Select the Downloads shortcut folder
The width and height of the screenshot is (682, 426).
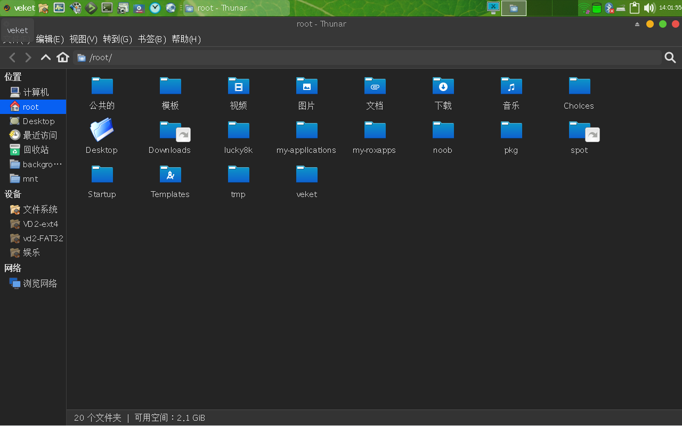point(170,137)
